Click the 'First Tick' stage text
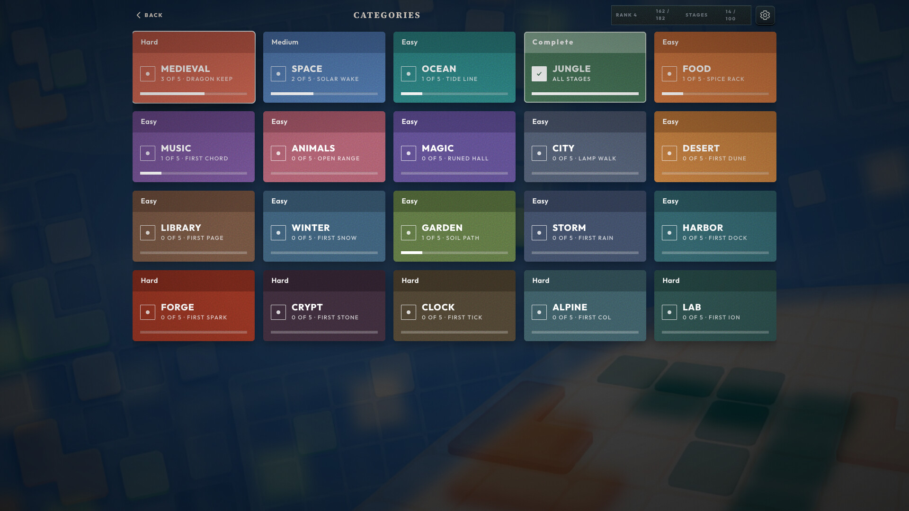The height and width of the screenshot is (511, 909). pyautogui.click(x=465, y=317)
